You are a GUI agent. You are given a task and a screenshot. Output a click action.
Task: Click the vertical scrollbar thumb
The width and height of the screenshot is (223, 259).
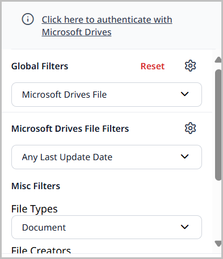(218, 125)
